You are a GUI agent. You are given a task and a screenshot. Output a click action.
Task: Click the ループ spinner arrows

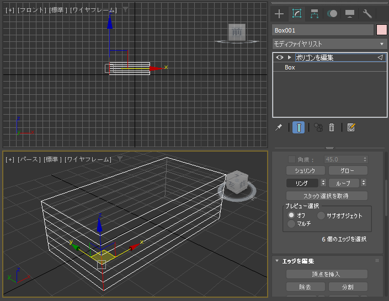(364, 183)
